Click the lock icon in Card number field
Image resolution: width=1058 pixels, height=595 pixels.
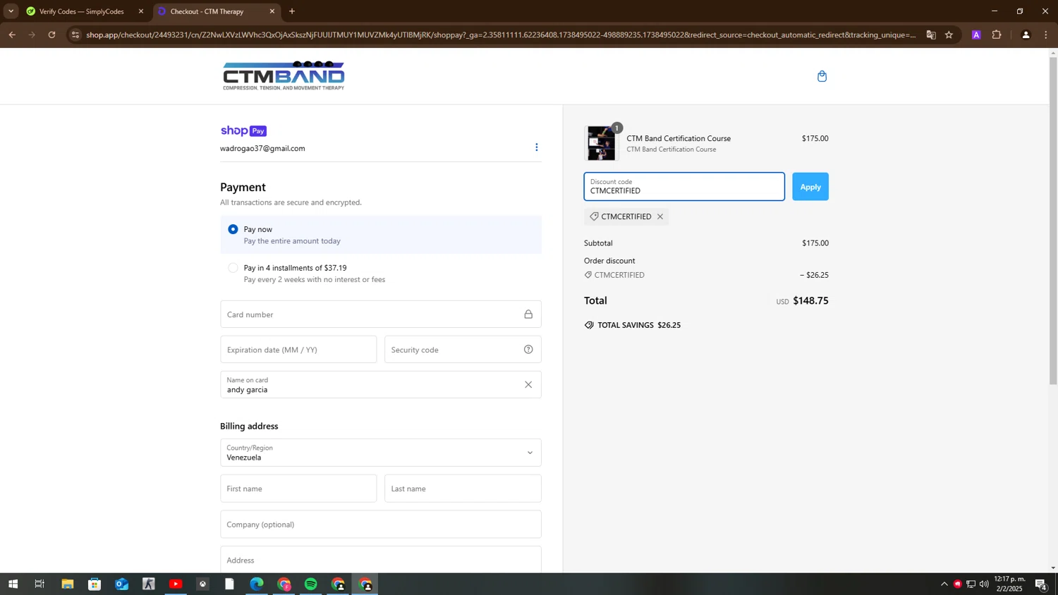pos(528,314)
